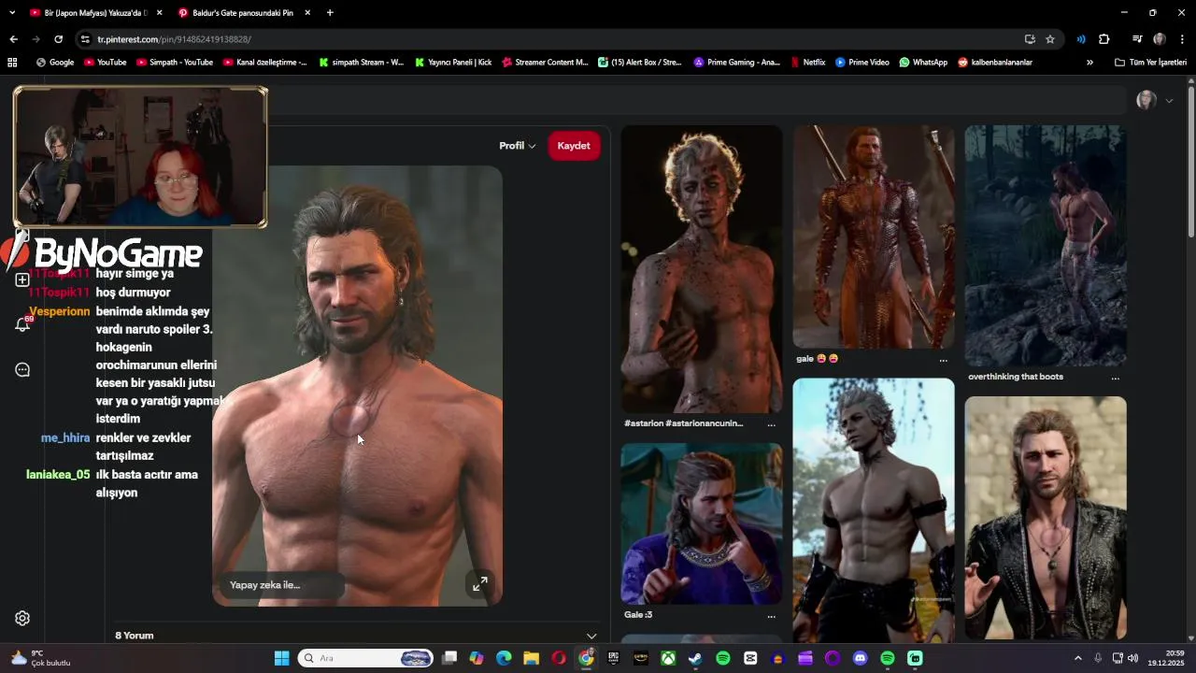Open Gale :3 purple robe thumbnail
Viewport: 1196px width, 673px height.
pos(702,523)
